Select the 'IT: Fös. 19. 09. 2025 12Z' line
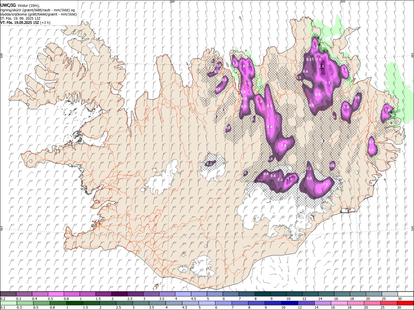 click(20, 18)
